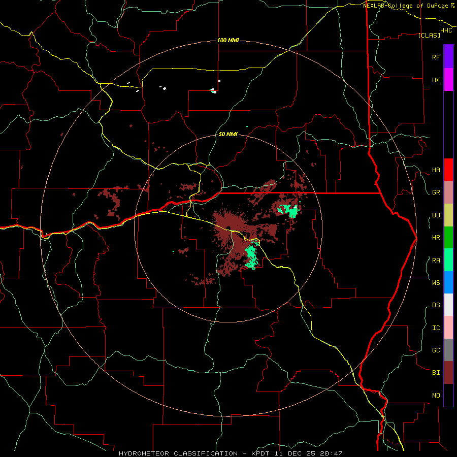Click the GC legend label
Screen dimensions: 457x457
pos(436,350)
